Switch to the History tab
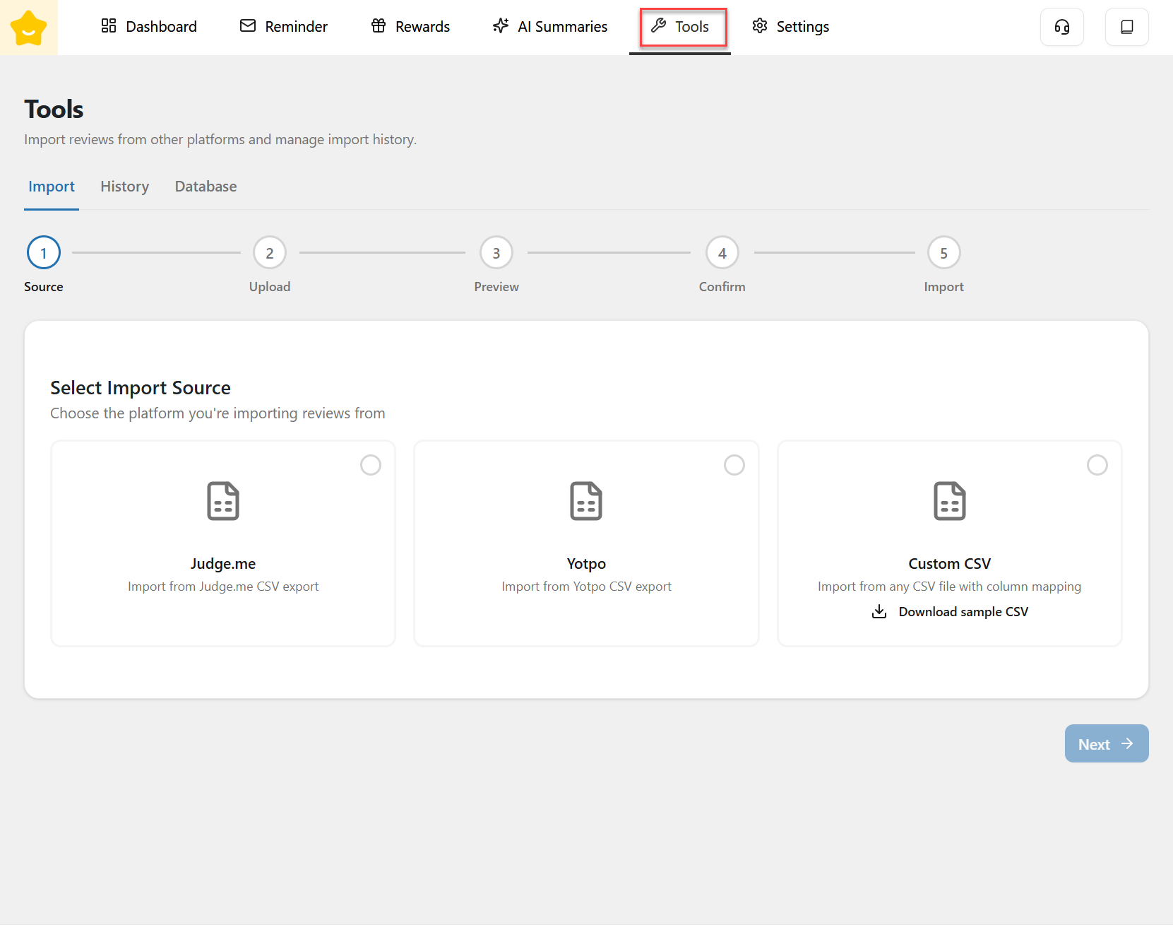1173x925 pixels. [x=124, y=187]
